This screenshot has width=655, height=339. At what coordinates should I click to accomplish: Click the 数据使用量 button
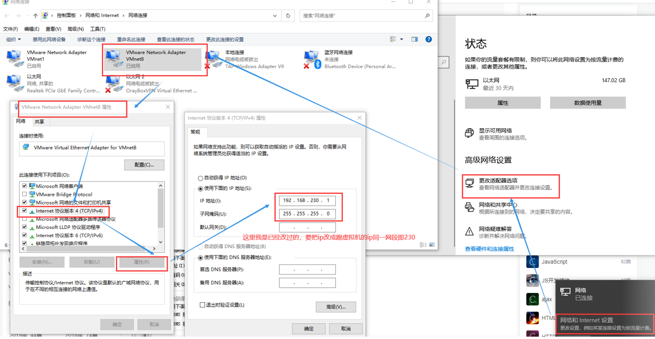587,103
